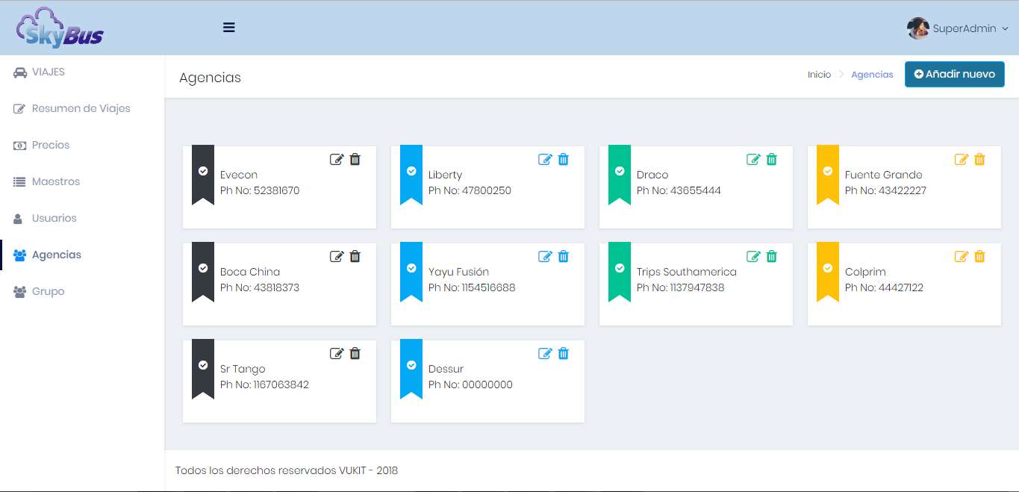
Task: Click the edit icon for Draco agency
Action: pyautogui.click(x=753, y=159)
